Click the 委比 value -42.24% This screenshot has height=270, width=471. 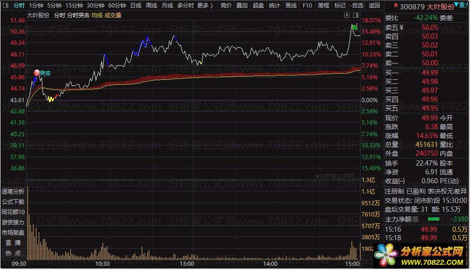[425, 18]
